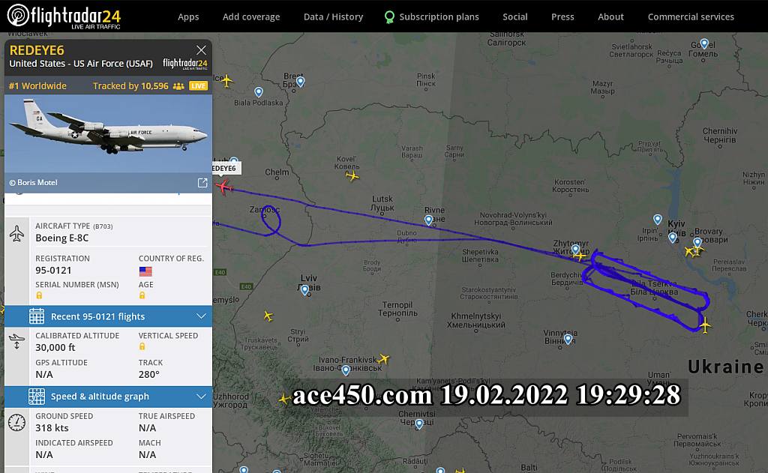Click the Flightradar24 logo

pos(64,16)
